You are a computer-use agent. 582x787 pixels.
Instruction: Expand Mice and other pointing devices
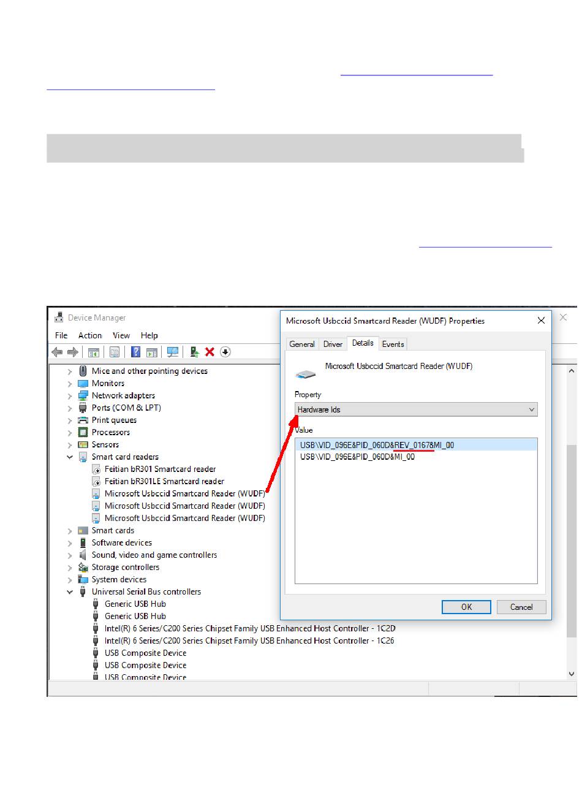pos(70,371)
